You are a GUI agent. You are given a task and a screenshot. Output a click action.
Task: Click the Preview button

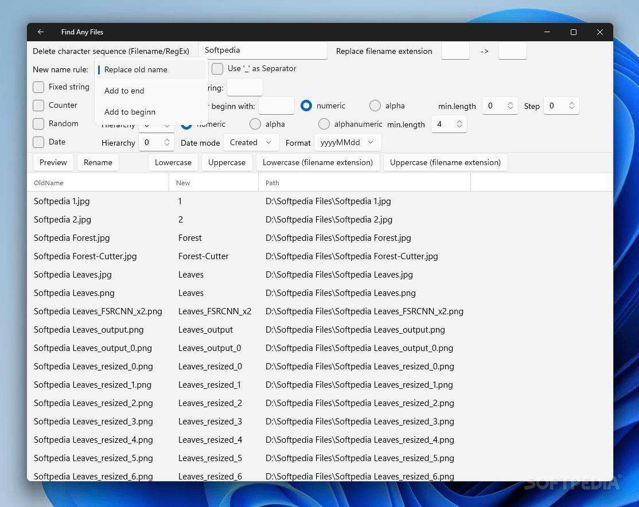pyautogui.click(x=53, y=162)
